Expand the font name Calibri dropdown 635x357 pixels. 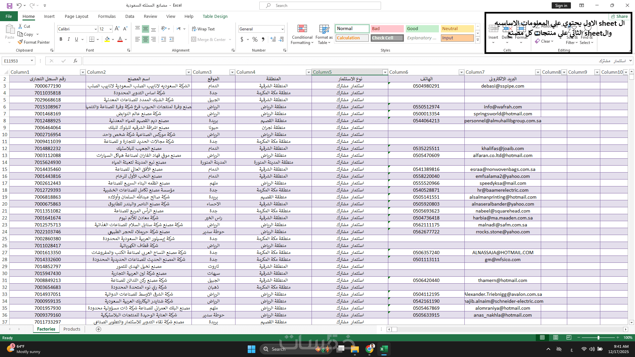point(96,29)
